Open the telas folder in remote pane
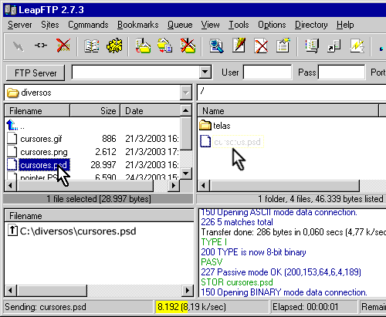This screenshot has width=386, height=317. pyautogui.click(x=222, y=126)
